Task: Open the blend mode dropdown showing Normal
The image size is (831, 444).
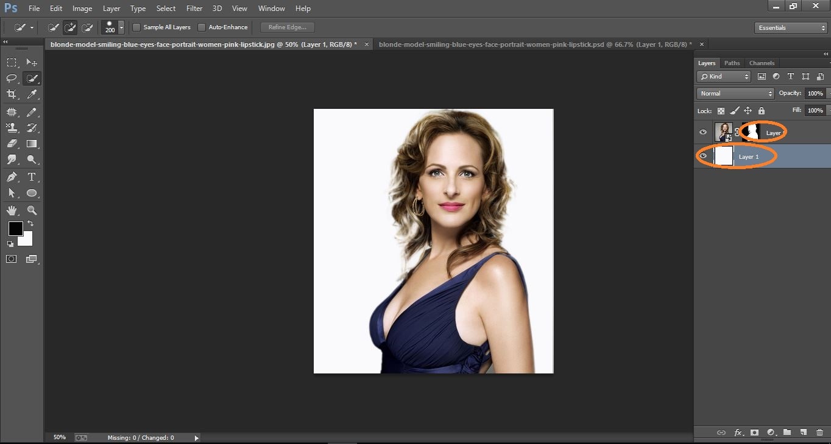Action: (734, 93)
